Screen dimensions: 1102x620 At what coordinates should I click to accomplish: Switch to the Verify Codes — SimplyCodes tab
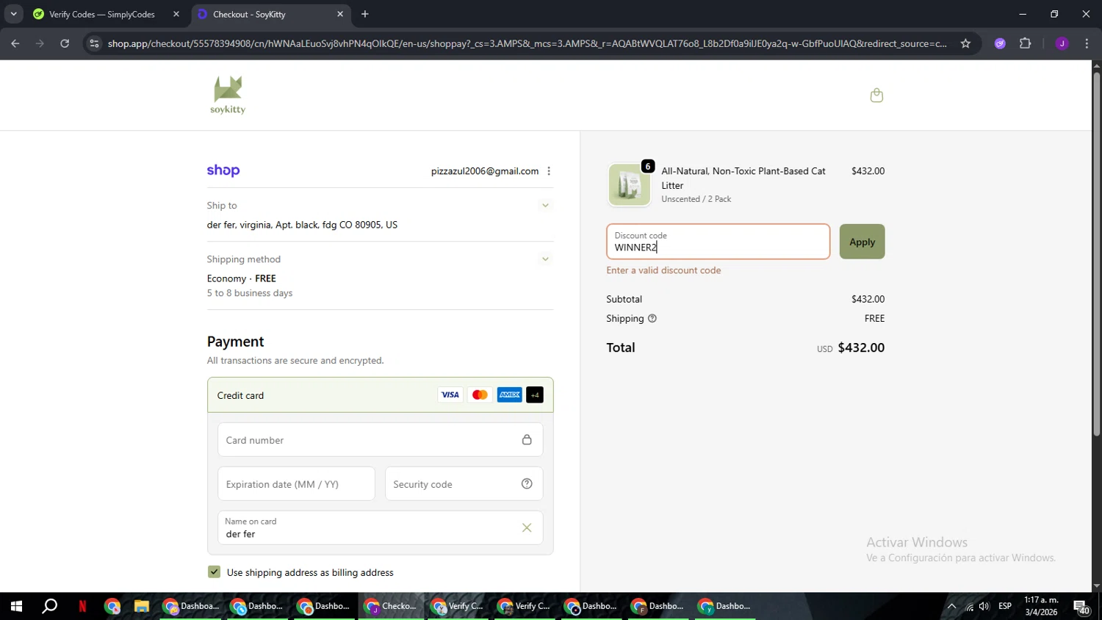click(x=101, y=14)
